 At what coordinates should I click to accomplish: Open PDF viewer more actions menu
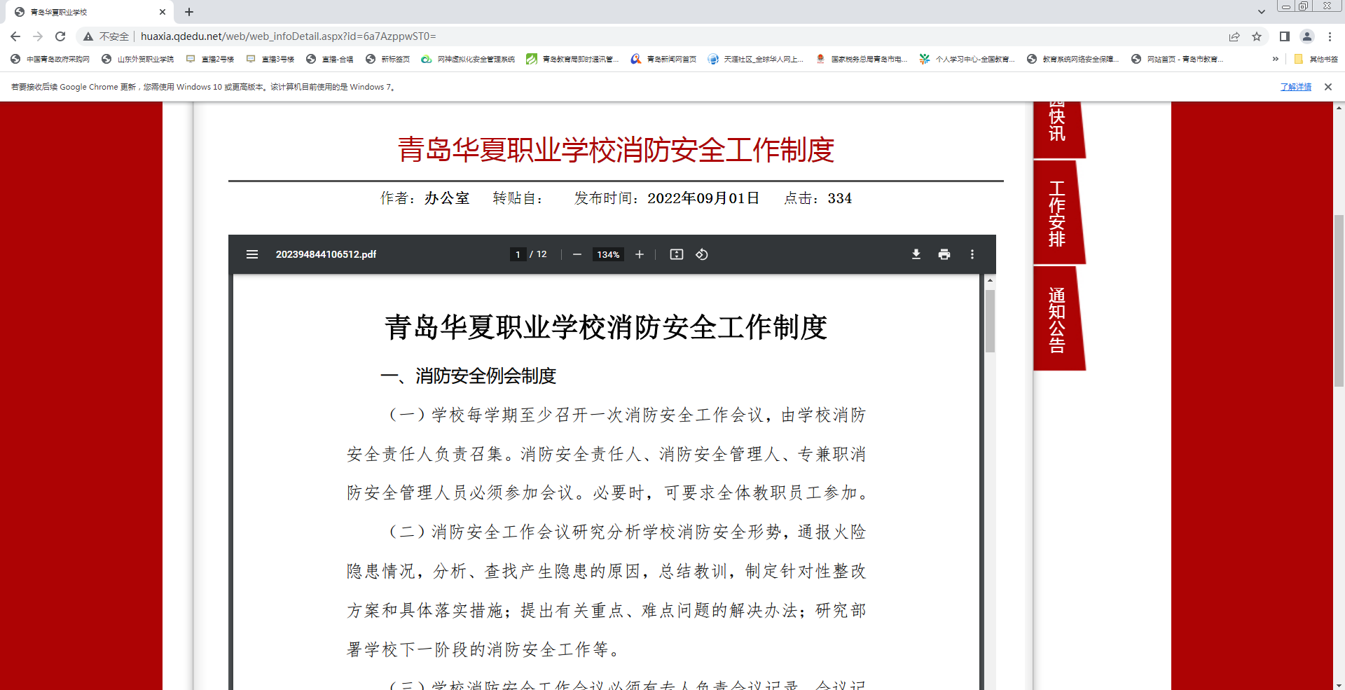[972, 254]
